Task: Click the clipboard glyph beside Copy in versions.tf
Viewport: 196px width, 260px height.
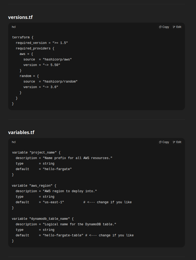Action: [x=160, y=27]
